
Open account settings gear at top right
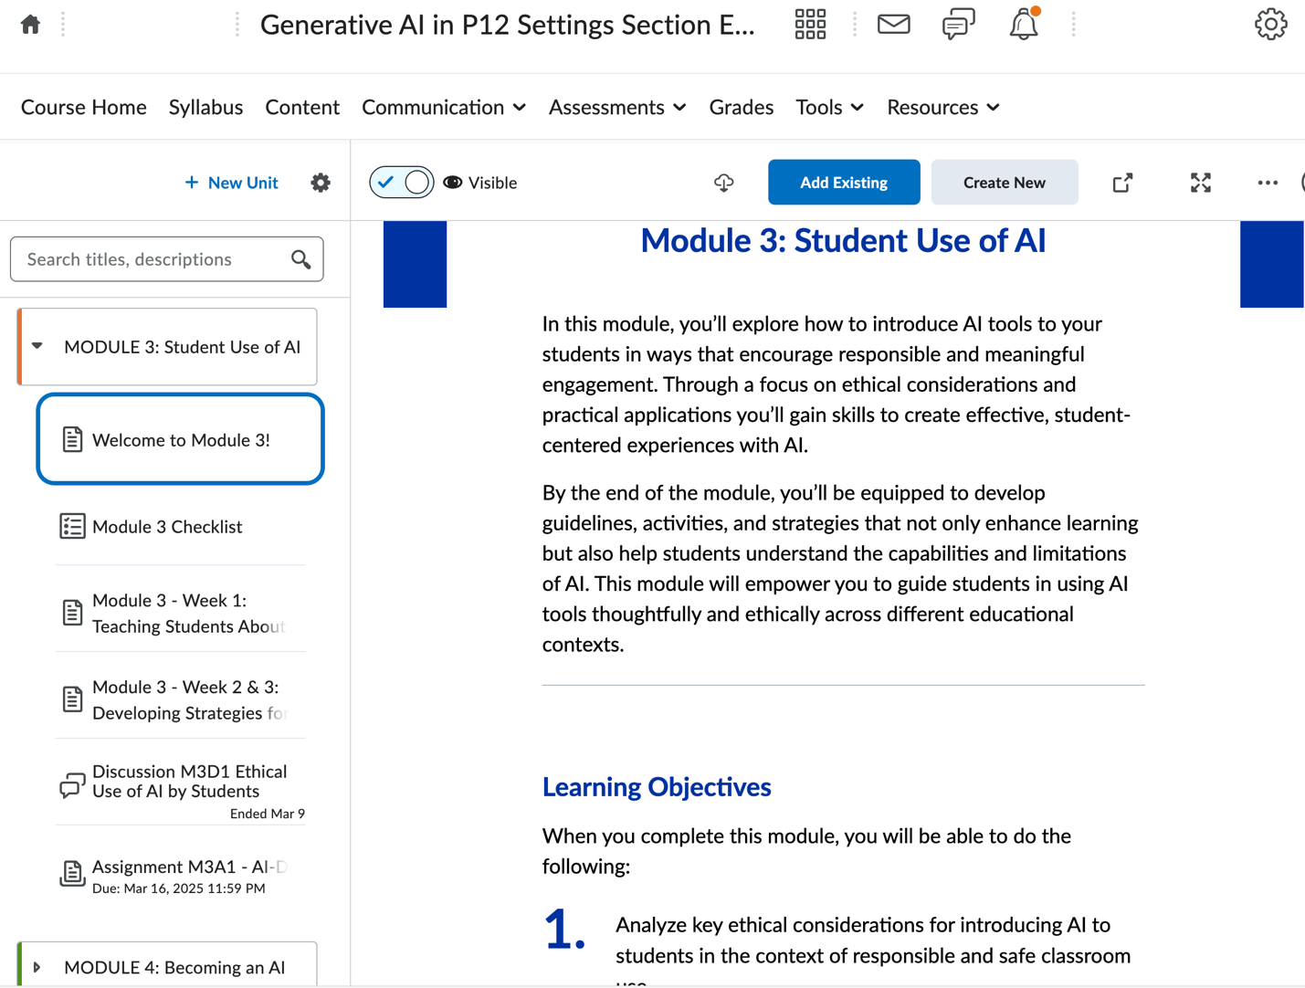pyautogui.click(x=1269, y=25)
